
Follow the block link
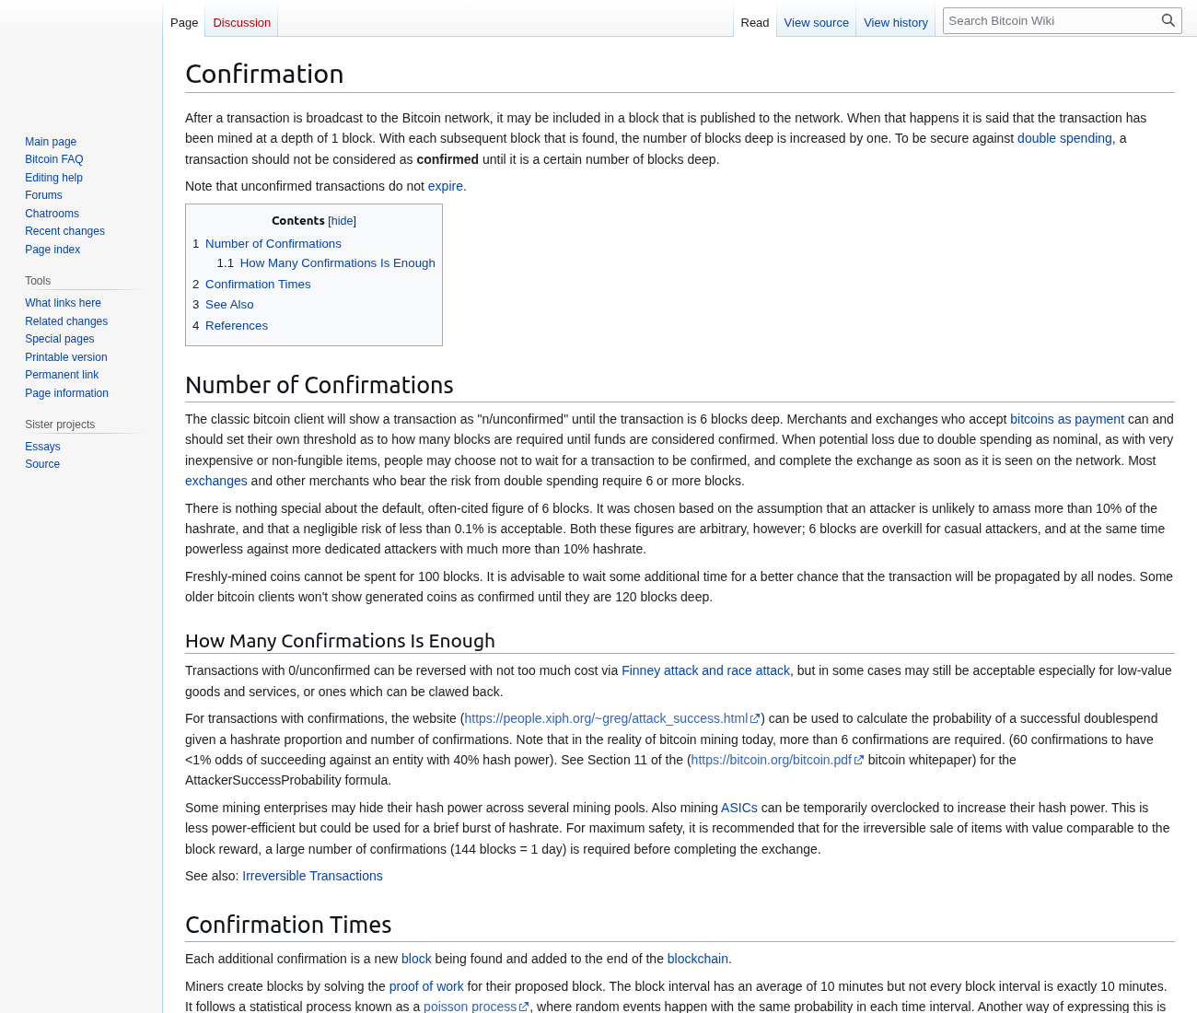coord(416,959)
